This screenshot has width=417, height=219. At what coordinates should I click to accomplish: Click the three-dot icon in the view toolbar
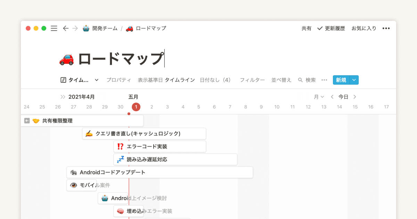[324, 80]
